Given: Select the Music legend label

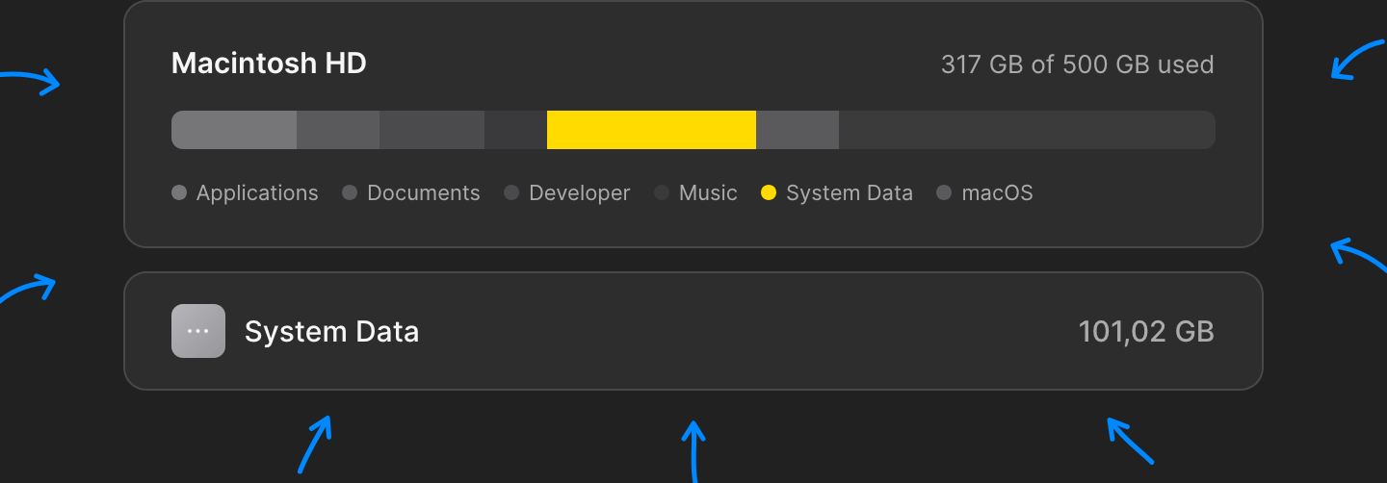Looking at the screenshot, I should 708,193.
